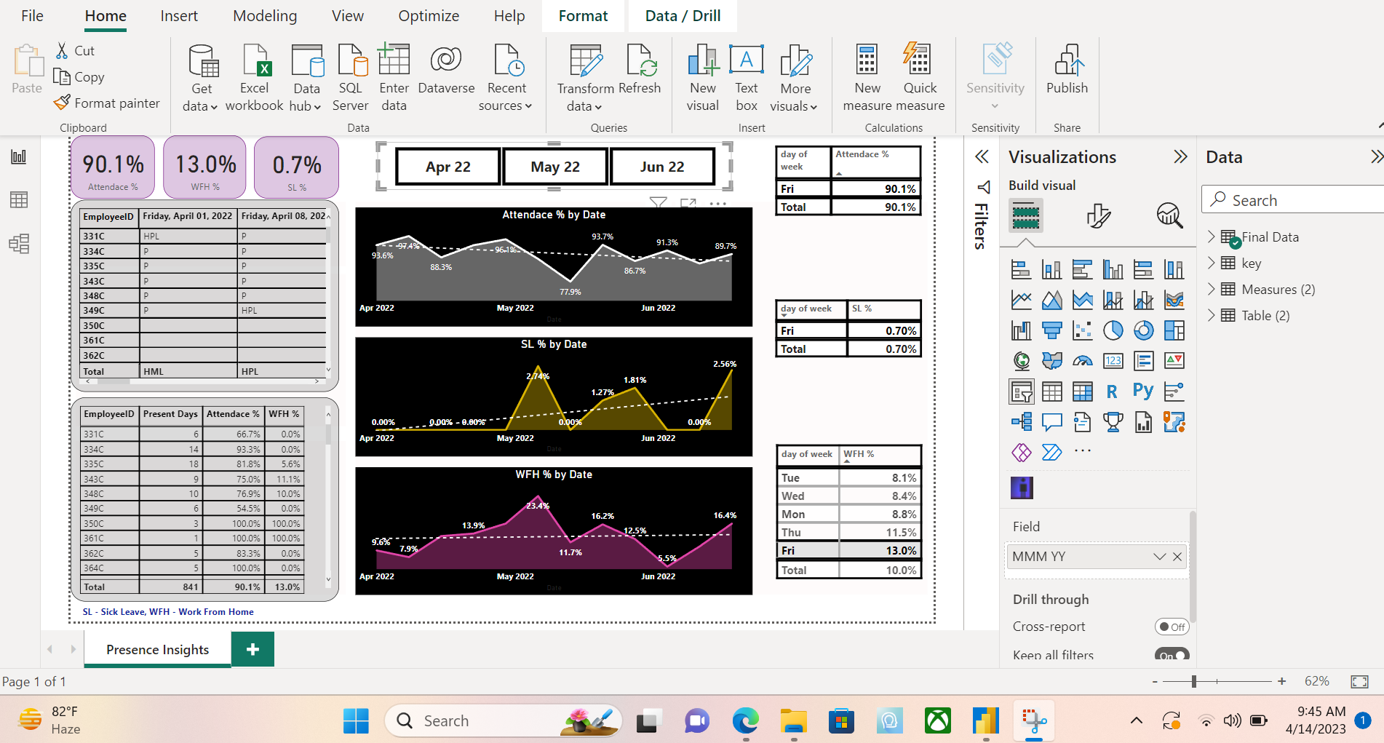
Task: Adjust the zoom slider
Action: click(x=1196, y=682)
